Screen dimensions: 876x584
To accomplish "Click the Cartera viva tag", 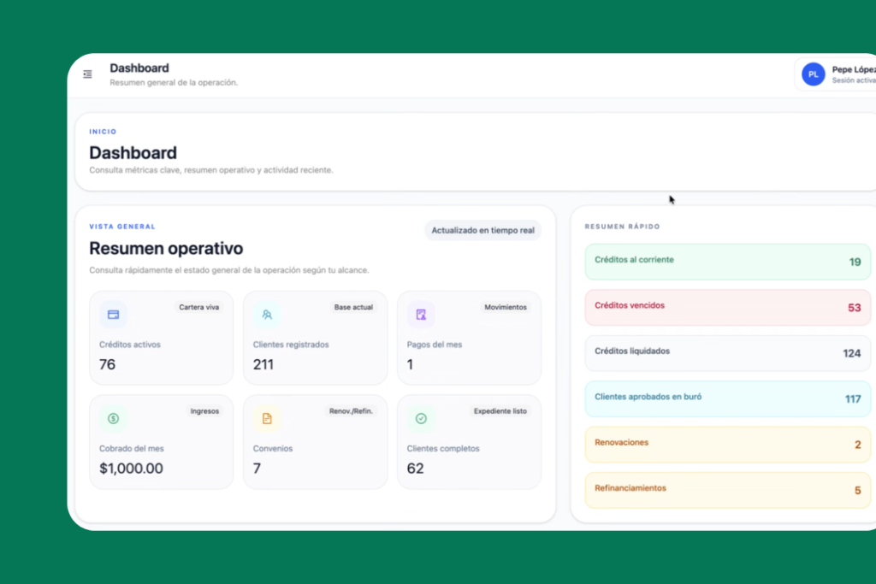I will pyautogui.click(x=198, y=307).
